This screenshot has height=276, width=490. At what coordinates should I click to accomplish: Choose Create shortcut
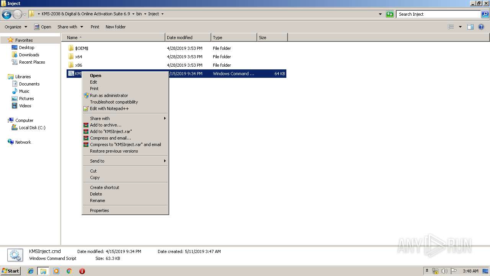coord(126,187)
